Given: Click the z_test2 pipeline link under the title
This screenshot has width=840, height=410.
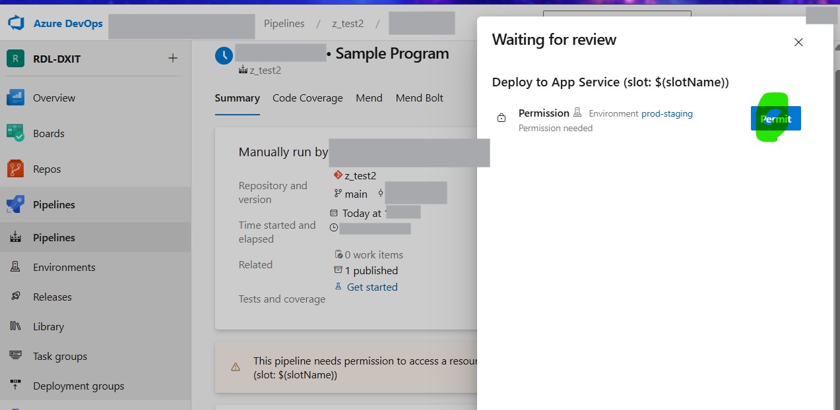Looking at the screenshot, I should (265, 70).
